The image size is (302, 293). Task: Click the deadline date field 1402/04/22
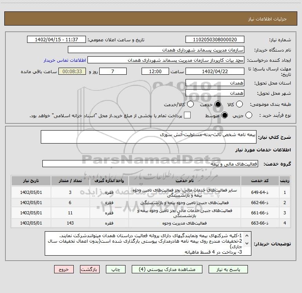215,71
